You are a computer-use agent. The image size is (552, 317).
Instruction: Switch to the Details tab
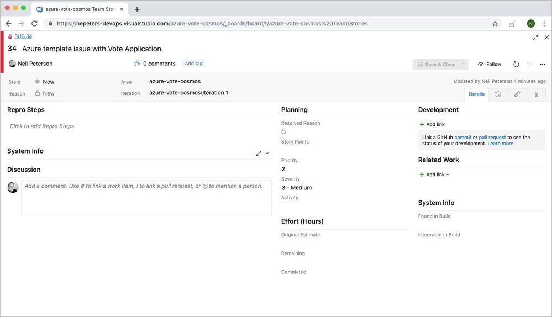pyautogui.click(x=476, y=94)
